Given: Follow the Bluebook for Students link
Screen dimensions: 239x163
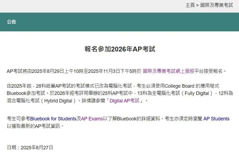Looking at the screenshot, I should 53,118.
